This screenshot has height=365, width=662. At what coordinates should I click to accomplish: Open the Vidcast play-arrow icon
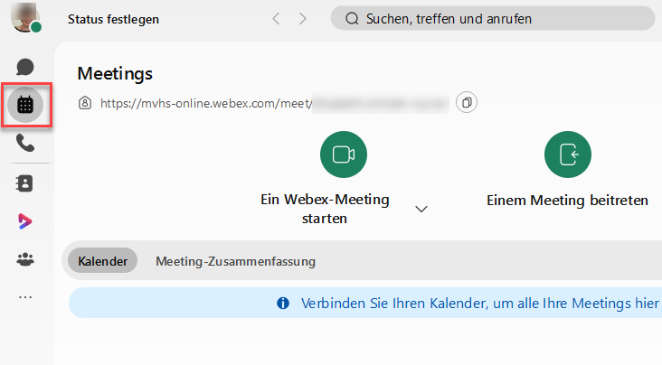tap(25, 221)
